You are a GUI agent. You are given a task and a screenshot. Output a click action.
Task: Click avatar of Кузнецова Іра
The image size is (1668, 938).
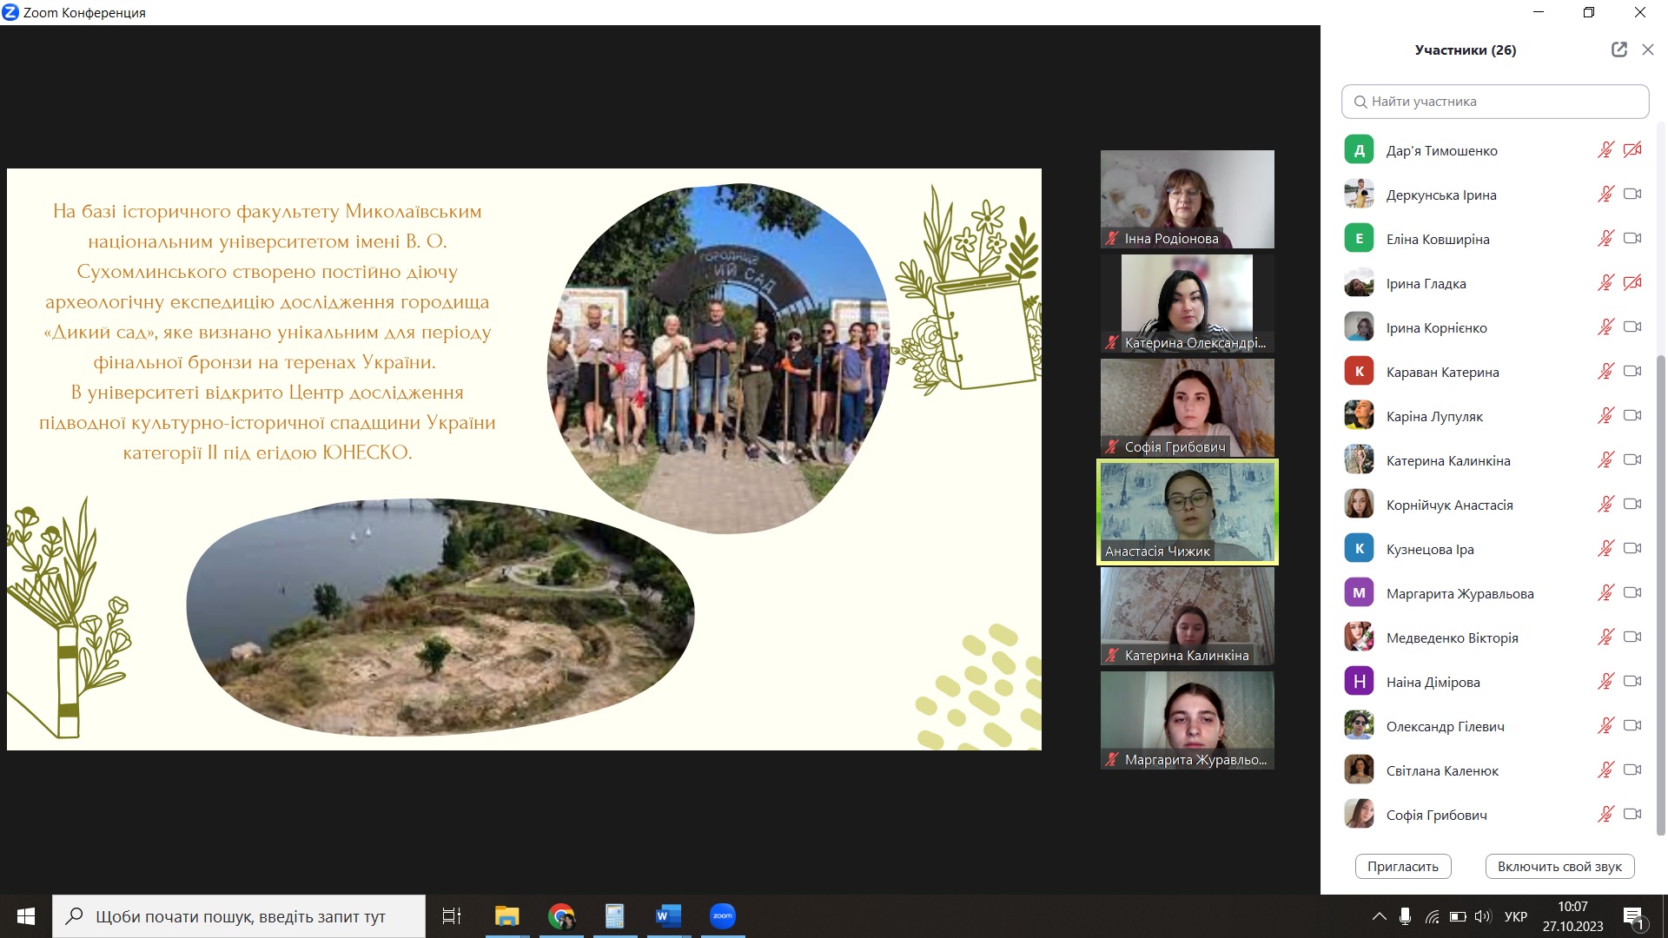click(1359, 549)
